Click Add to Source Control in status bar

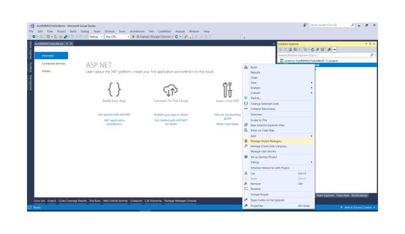[x=358, y=207]
